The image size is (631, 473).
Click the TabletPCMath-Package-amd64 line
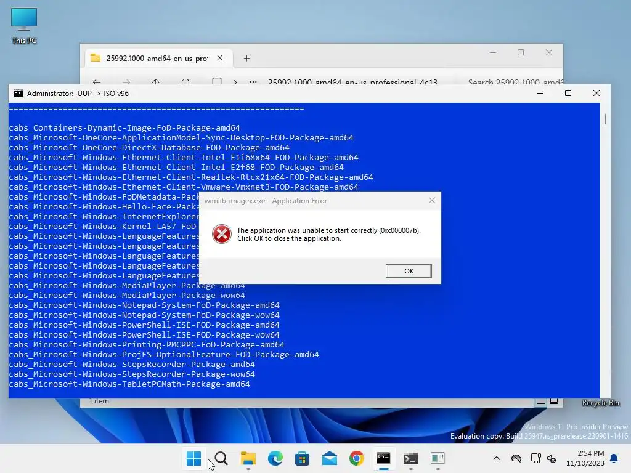pos(129,384)
